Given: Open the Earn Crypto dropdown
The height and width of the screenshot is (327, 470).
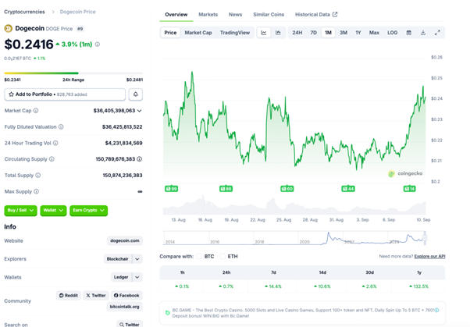Looking at the screenshot, I should coord(88,211).
